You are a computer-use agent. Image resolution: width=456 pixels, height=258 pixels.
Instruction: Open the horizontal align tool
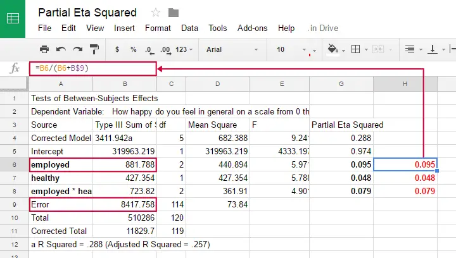[x=410, y=49]
